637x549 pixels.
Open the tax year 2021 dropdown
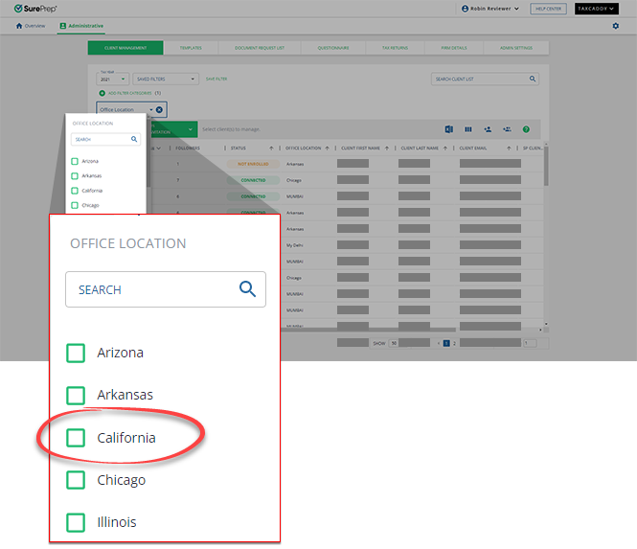point(113,79)
